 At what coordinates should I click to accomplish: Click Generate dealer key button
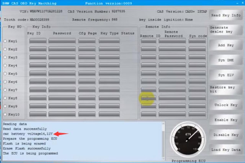click(x=226, y=30)
